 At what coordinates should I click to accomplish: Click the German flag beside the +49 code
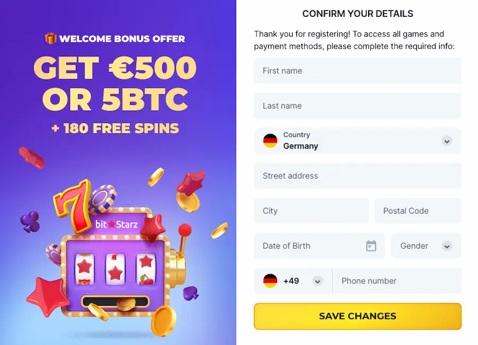271,281
